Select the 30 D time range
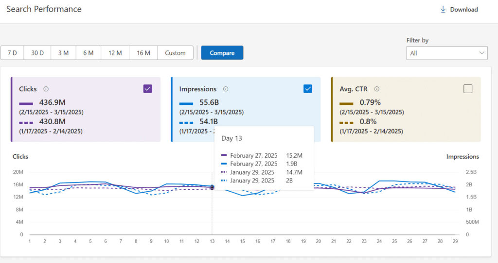Viewport: 498px width, 263px height. pos(38,53)
